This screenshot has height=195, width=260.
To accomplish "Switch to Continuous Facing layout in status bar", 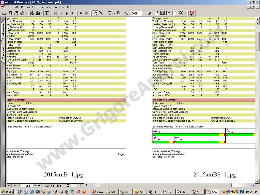I will pos(80,185).
